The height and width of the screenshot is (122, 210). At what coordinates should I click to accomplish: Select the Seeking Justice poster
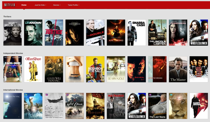pyautogui.click(x=54, y=33)
